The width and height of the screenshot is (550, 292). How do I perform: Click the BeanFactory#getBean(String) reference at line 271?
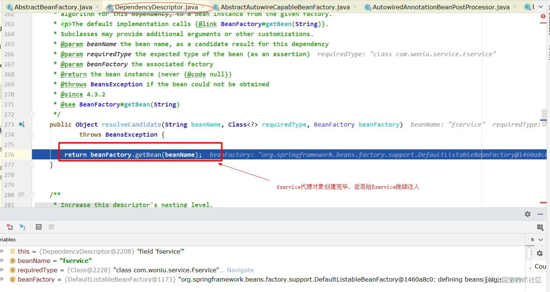129,104
